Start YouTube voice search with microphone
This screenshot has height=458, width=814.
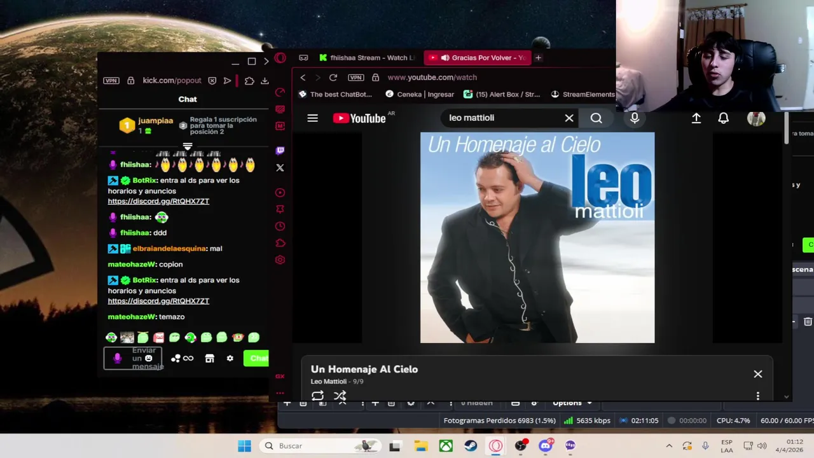(635, 118)
